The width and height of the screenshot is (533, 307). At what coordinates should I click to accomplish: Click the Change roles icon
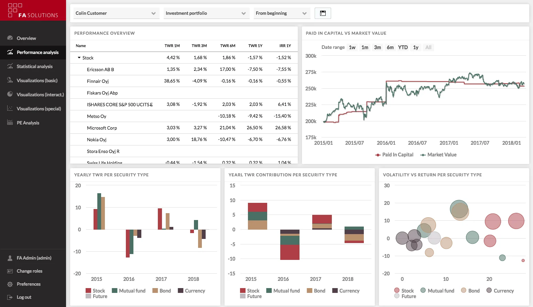click(x=10, y=271)
